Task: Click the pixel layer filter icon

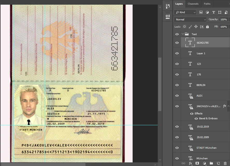Action: point(201,12)
